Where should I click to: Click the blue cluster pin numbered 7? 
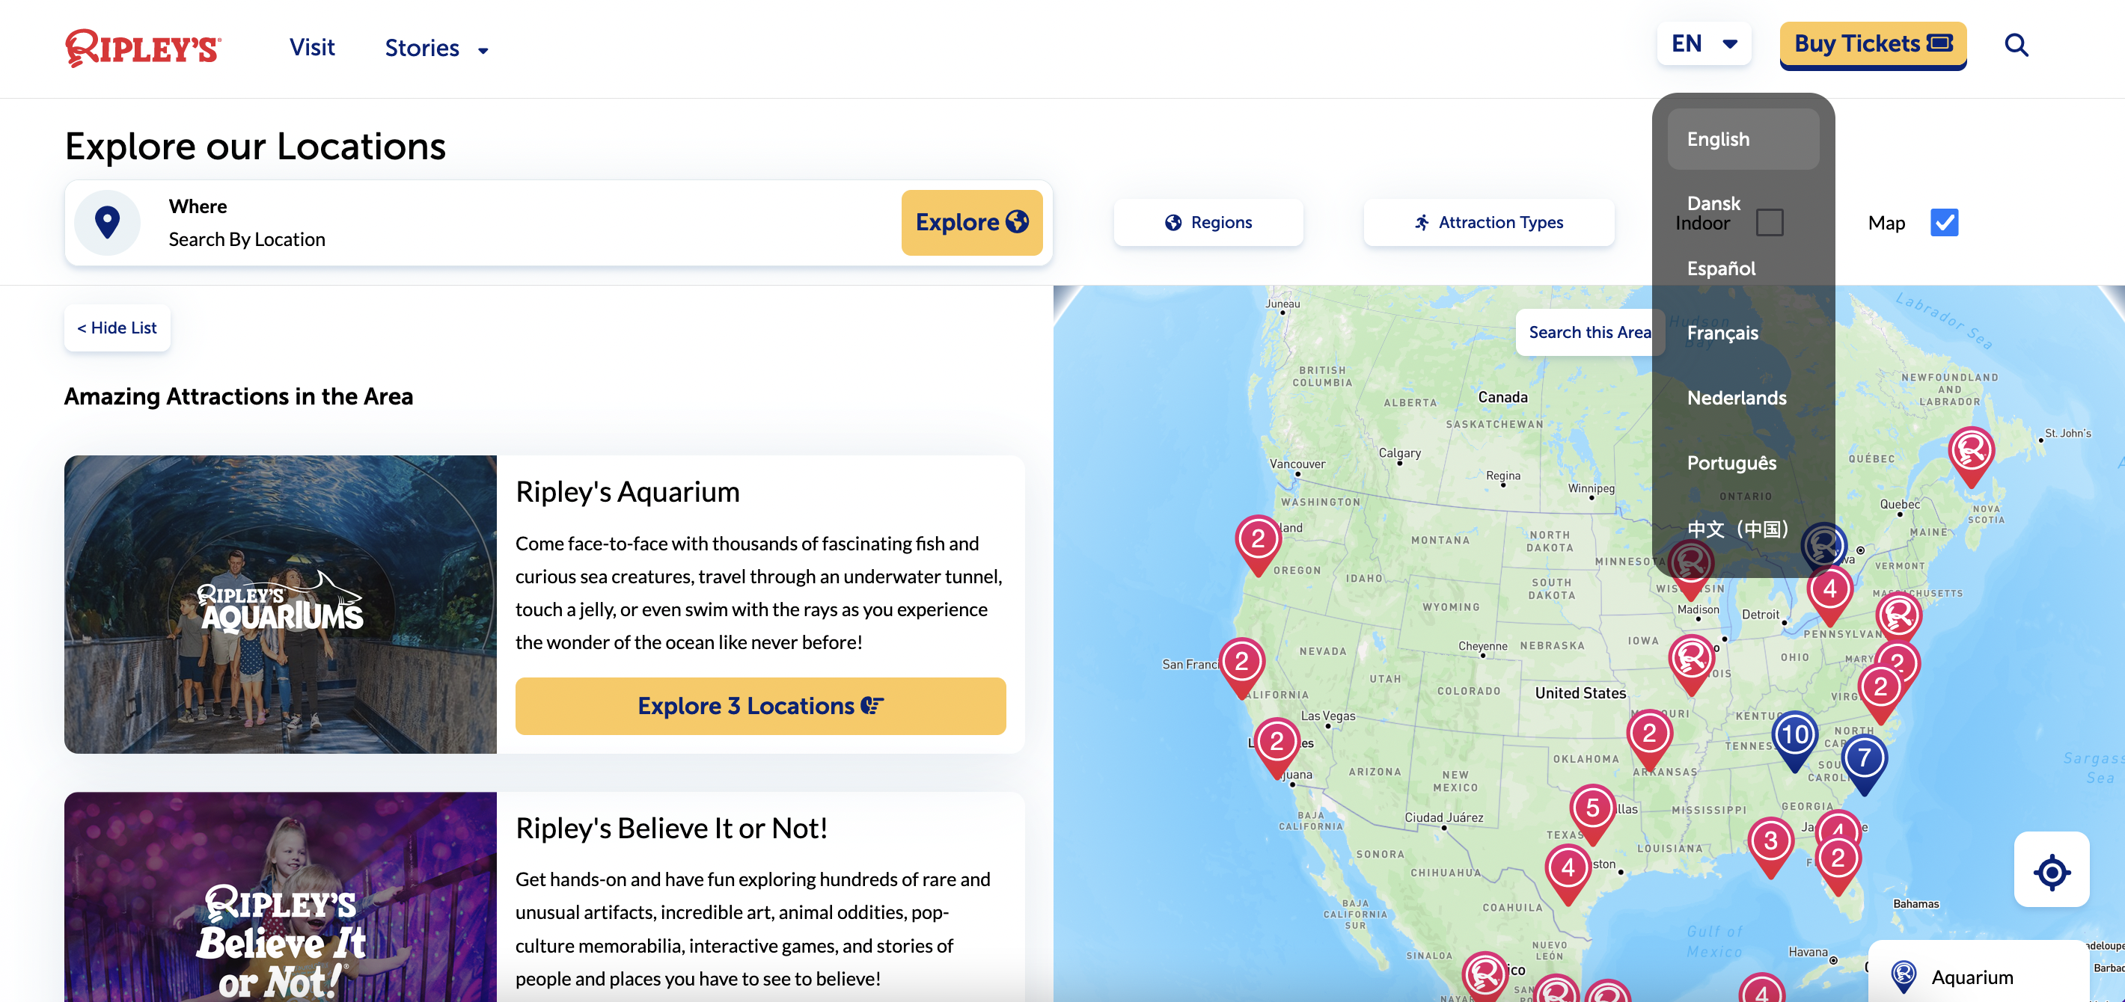1864,763
